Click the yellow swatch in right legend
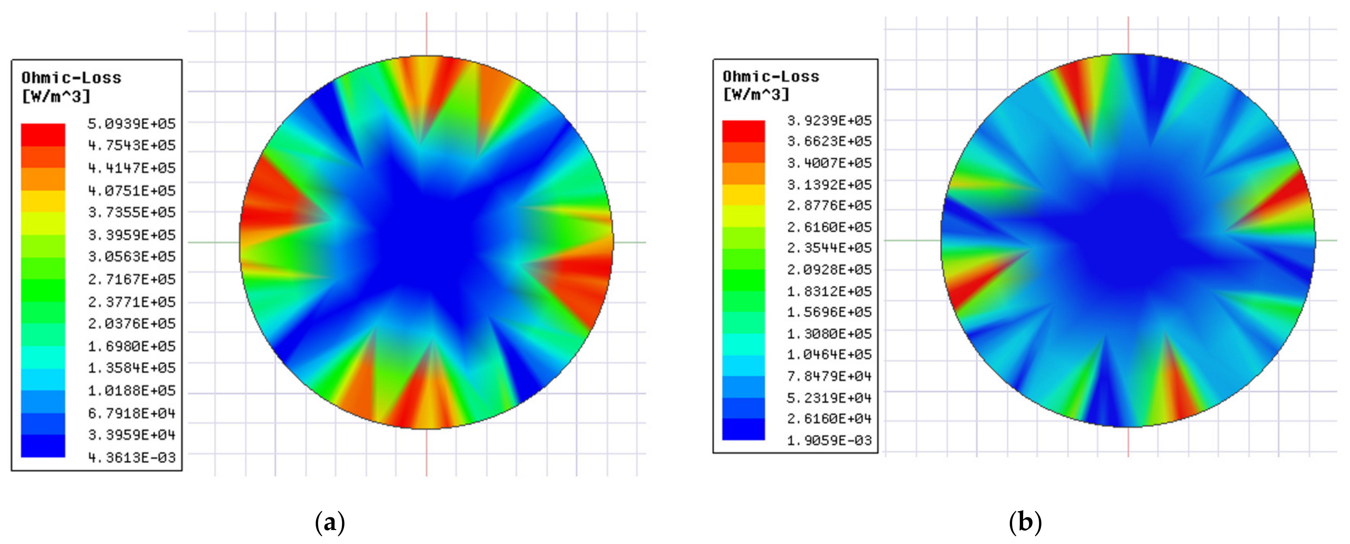The width and height of the screenshot is (1350, 544). [743, 195]
